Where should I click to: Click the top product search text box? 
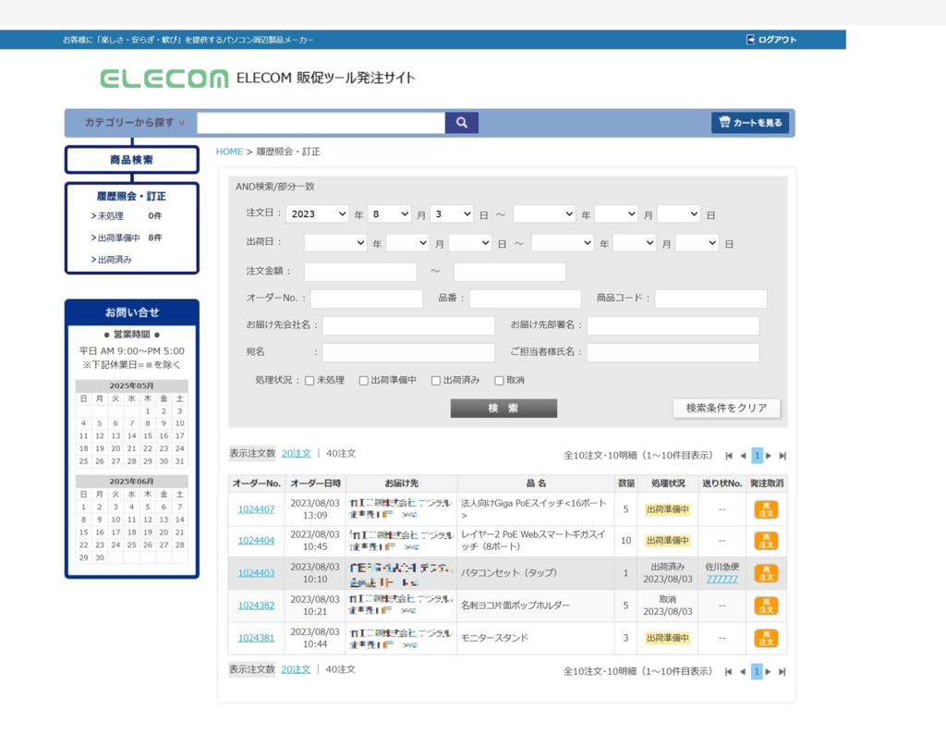point(321,123)
